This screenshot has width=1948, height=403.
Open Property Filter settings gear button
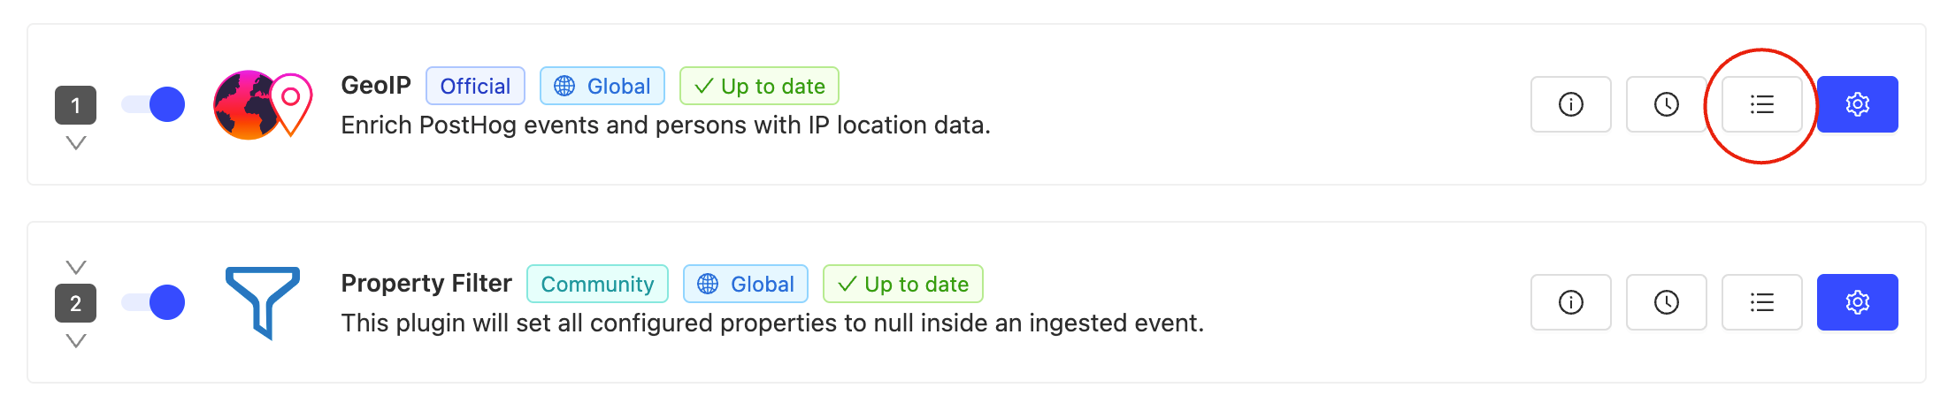[x=1857, y=302]
